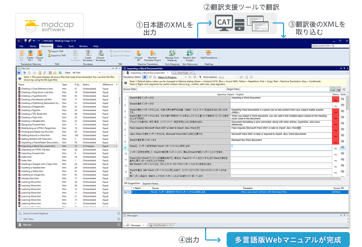The image size is (362, 247).
Task: Click Import TMX in the ribbon
Action: point(56,51)
